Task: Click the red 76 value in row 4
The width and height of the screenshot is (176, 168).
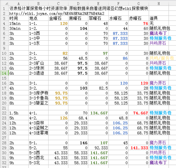Action: tap(146, 23)
